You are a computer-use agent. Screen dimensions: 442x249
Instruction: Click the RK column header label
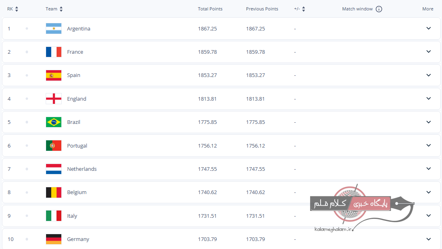[10, 9]
